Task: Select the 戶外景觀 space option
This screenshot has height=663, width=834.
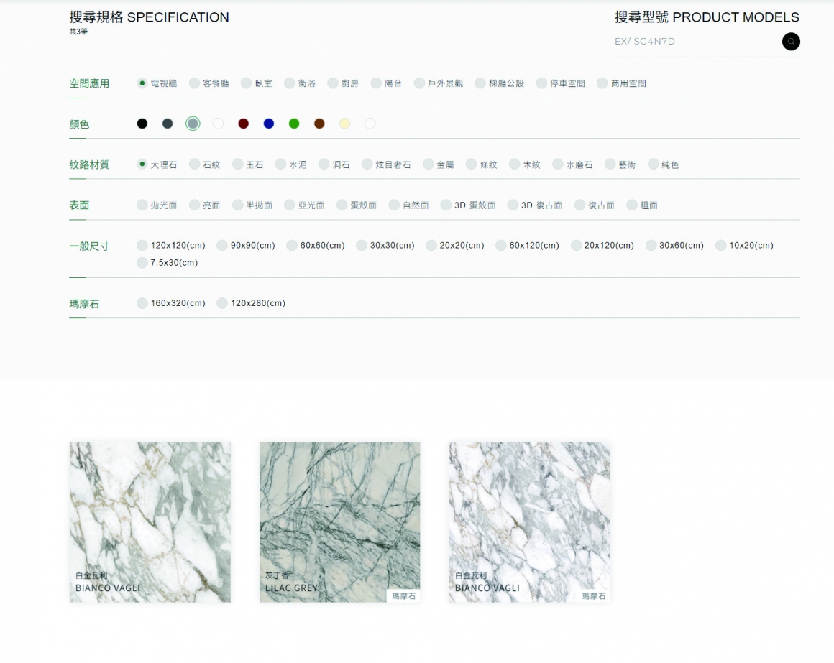Action: coord(420,83)
